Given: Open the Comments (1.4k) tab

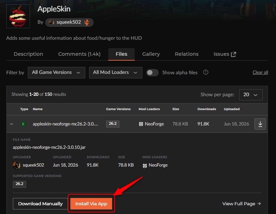Looking at the screenshot, I should click(79, 54).
